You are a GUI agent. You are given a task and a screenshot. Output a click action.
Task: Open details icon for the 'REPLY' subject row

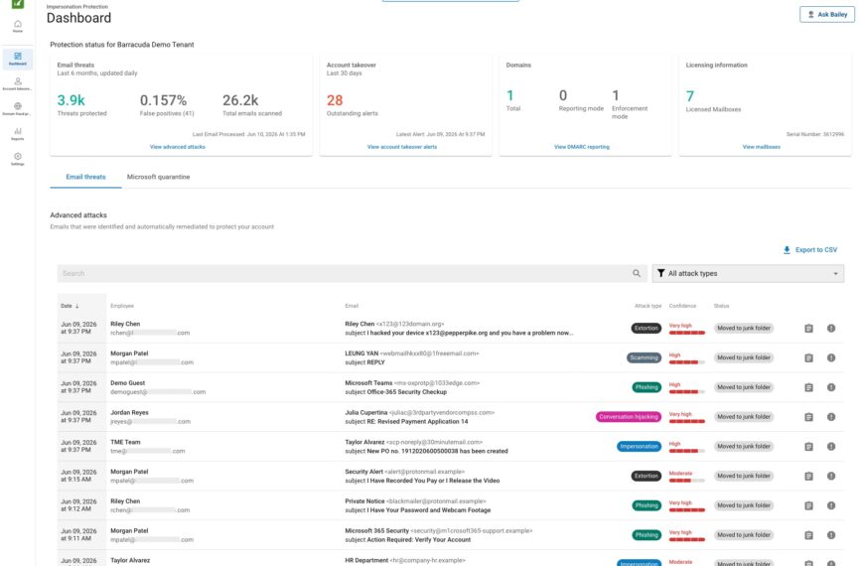click(809, 358)
